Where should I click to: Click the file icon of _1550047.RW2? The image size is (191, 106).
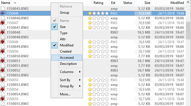[x=3, y=27]
